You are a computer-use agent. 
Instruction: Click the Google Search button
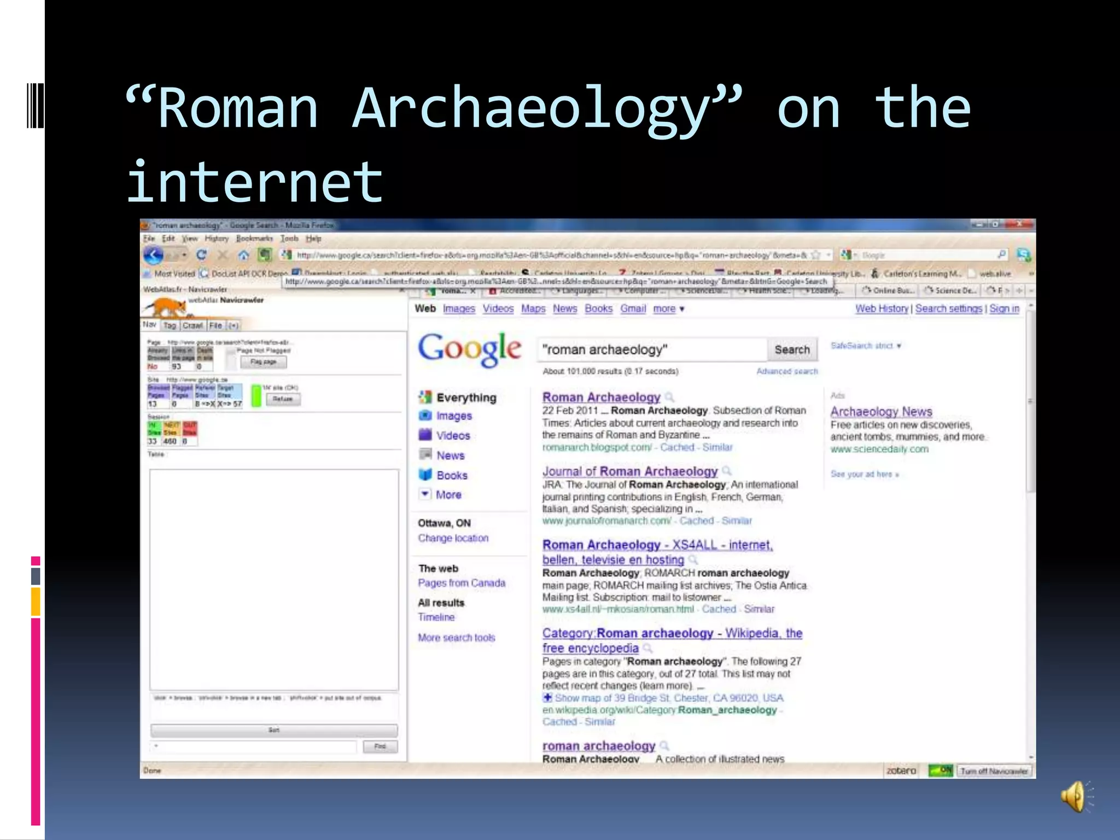(792, 349)
